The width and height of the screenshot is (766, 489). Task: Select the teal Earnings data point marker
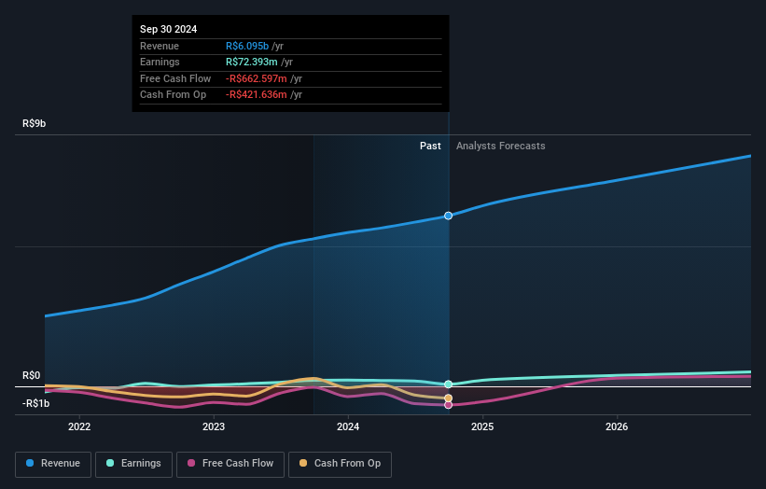[x=448, y=384]
